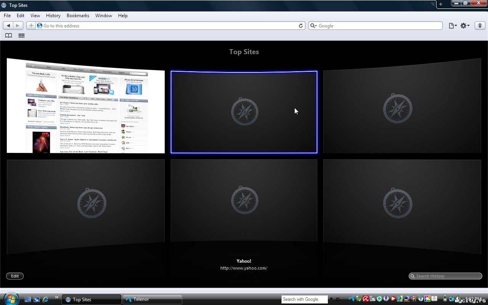
Task: Open the highlighted Yahoo! thumbnail
Action: point(244,112)
